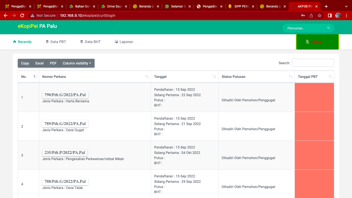The width and height of the screenshot is (352, 198).
Task: Open the Laporan menu item
Action: 124,42
